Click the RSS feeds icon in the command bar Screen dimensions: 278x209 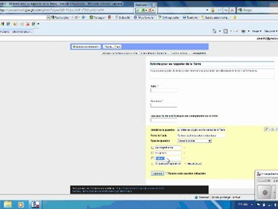(x=225, y=31)
